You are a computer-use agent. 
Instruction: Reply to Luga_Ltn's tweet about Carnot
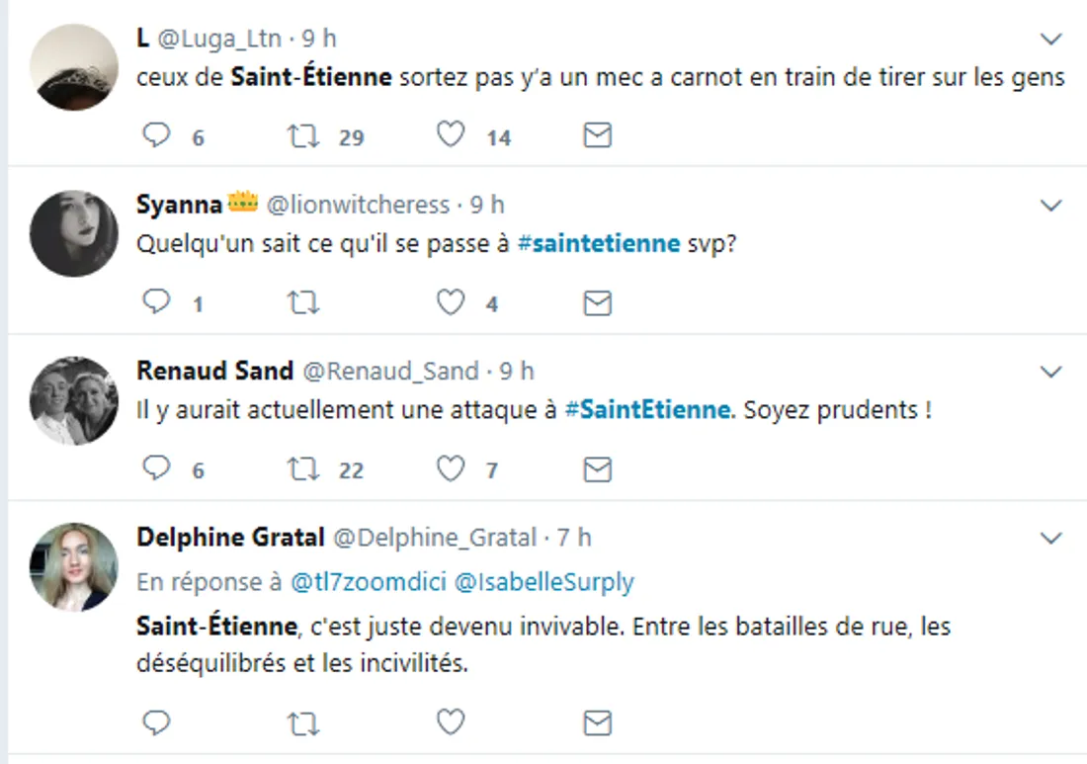pyautogui.click(x=157, y=135)
